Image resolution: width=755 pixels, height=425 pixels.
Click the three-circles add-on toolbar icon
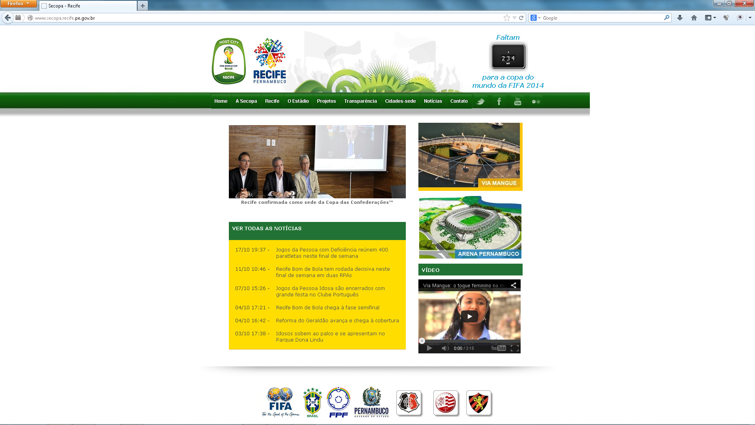[x=726, y=18]
